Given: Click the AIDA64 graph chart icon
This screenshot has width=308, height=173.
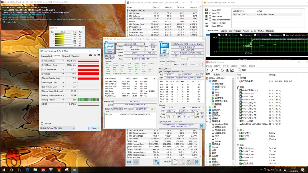Looking at the screenshot, I should coord(232,70).
